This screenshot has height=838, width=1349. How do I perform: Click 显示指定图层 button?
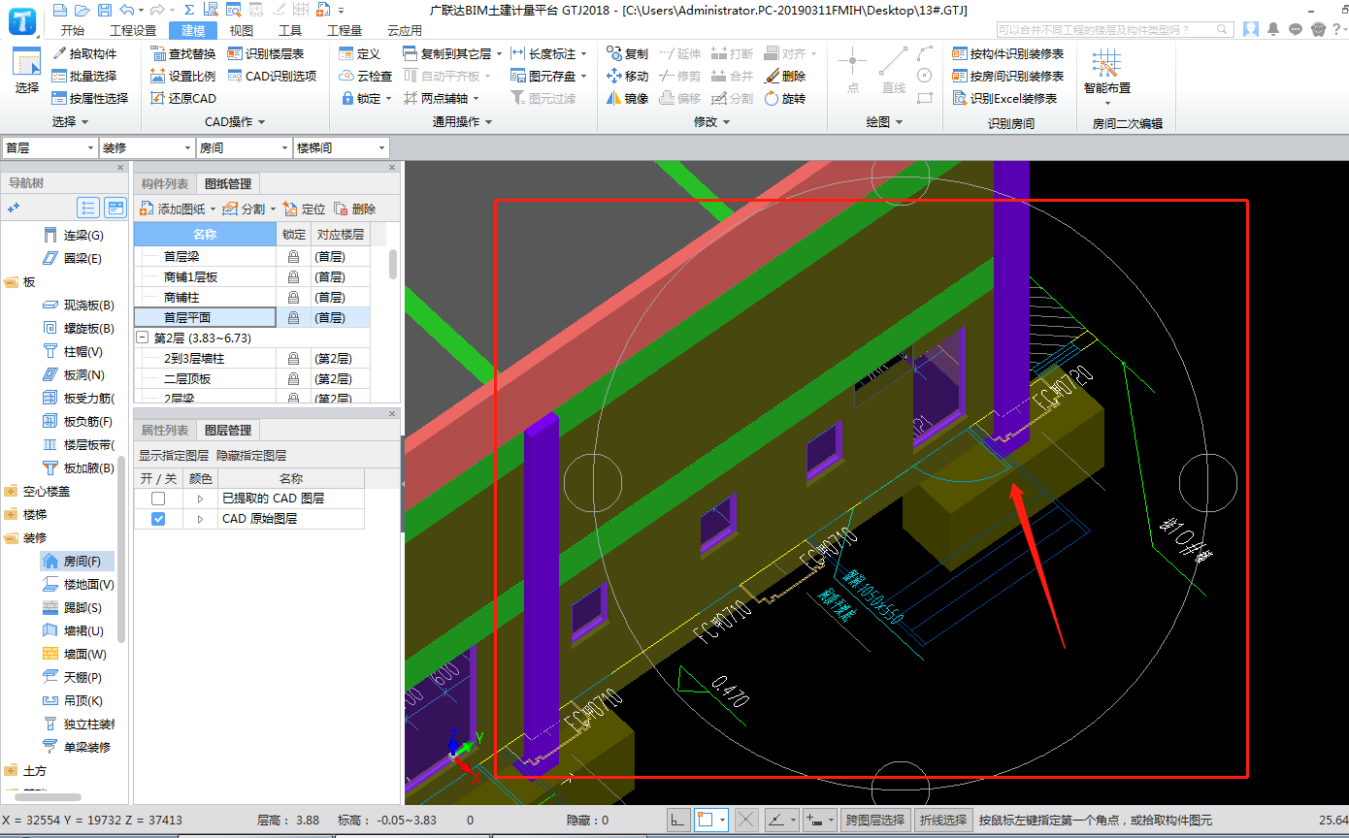(x=173, y=455)
